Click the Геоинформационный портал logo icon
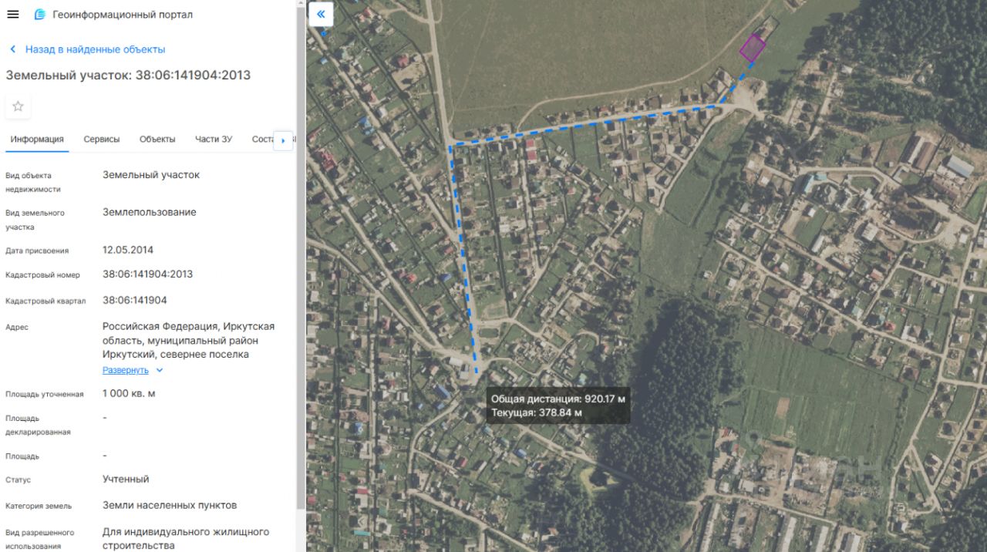The width and height of the screenshot is (987, 552). tap(40, 15)
